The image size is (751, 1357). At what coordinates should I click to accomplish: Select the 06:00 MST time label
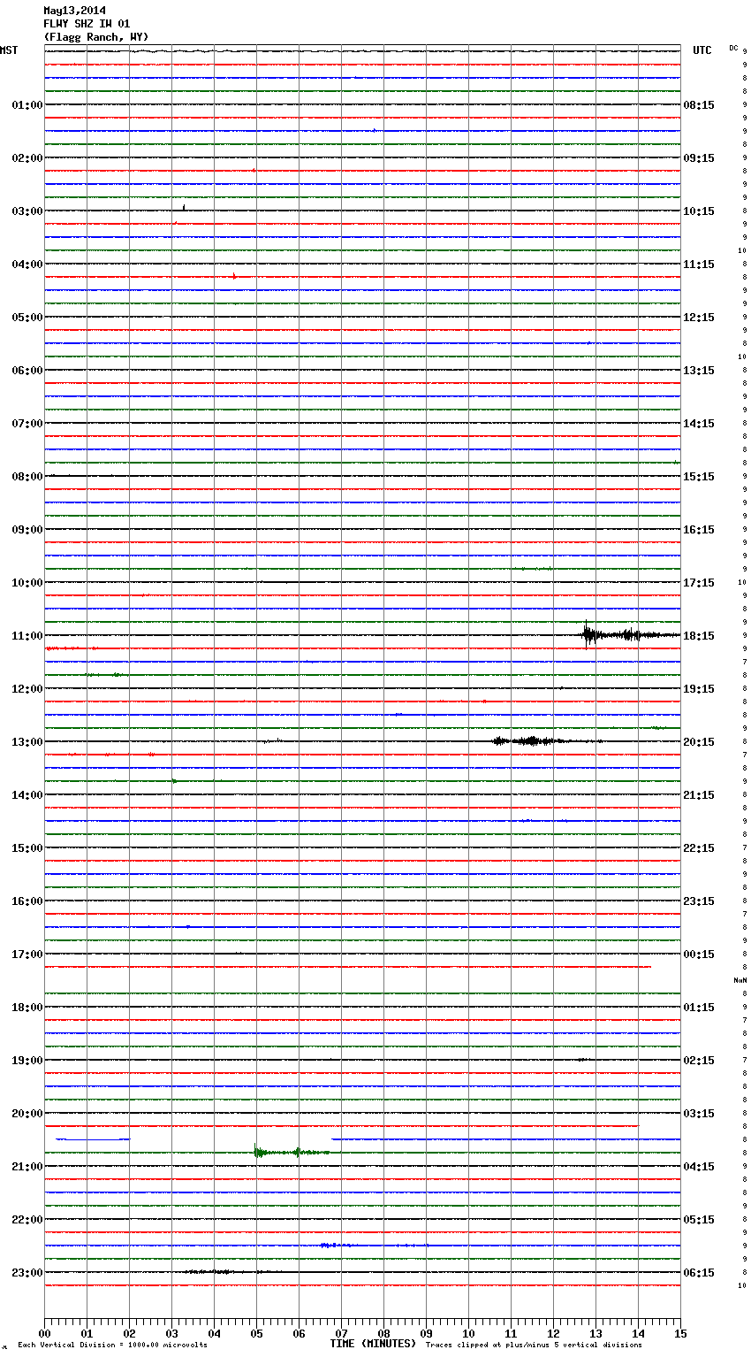[x=27, y=371]
